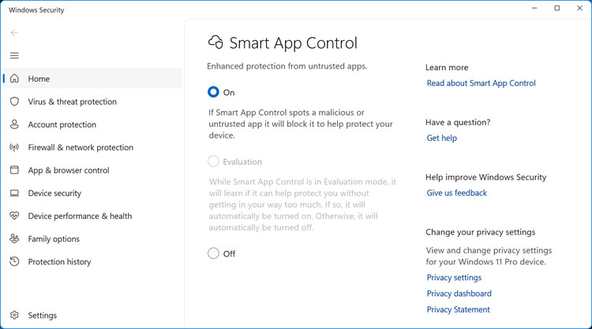This screenshot has height=329, width=592.
Task: Click Give us feedback link
Action: (x=457, y=193)
